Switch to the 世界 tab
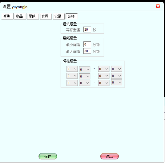 point(46,16)
